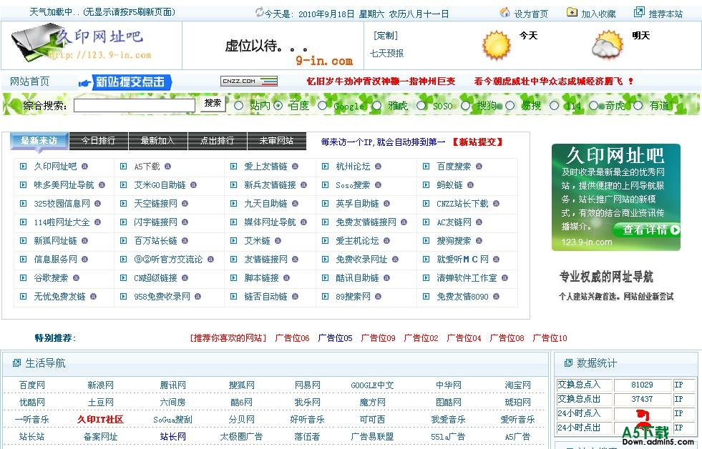
Task: Click the 虚位以待 ad banner
Action: pos(273,46)
